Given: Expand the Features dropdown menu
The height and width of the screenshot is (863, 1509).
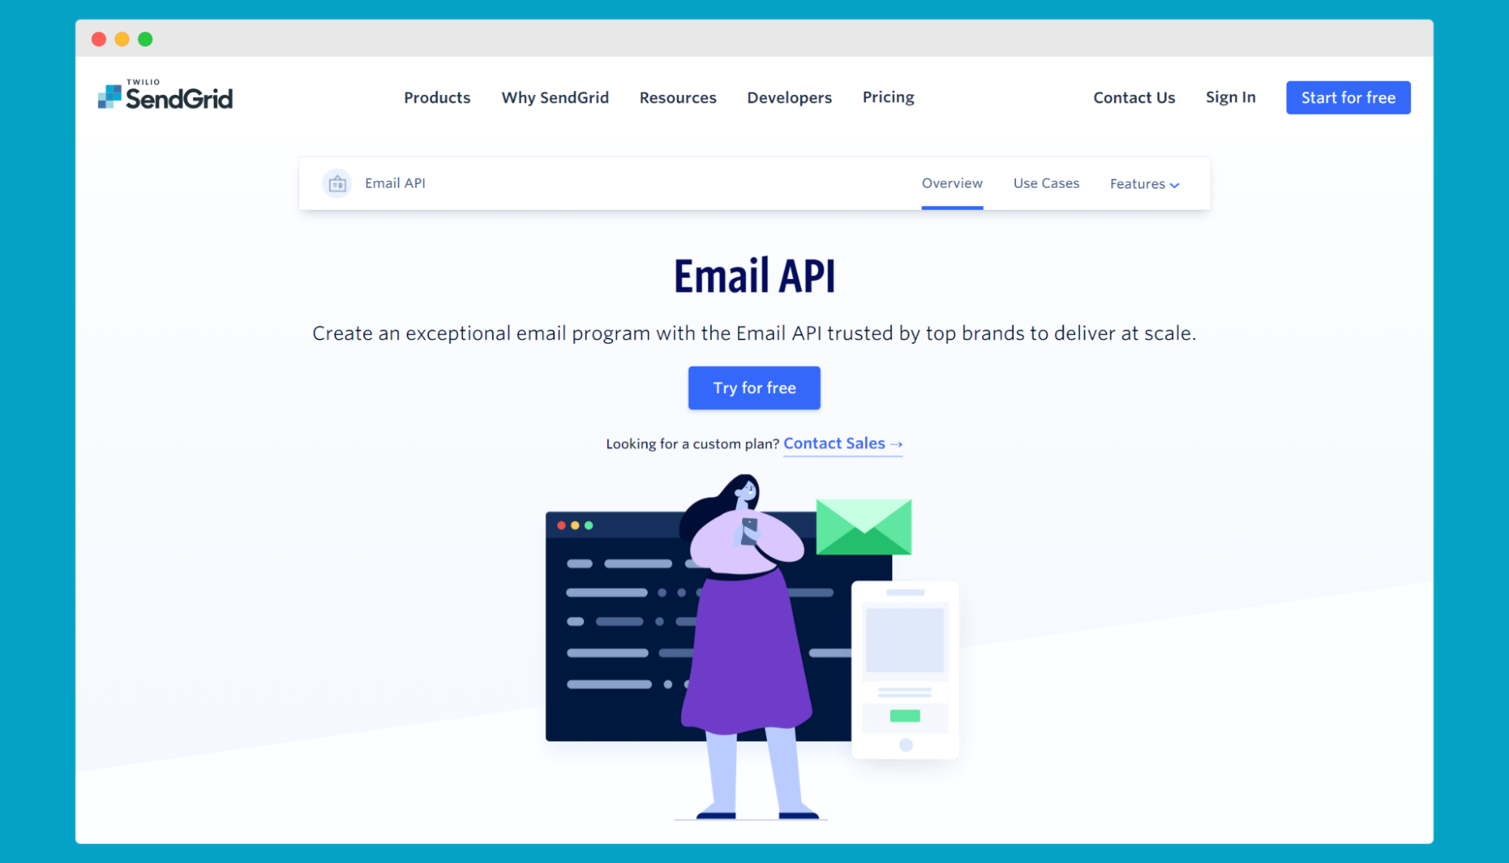Looking at the screenshot, I should click(1142, 183).
